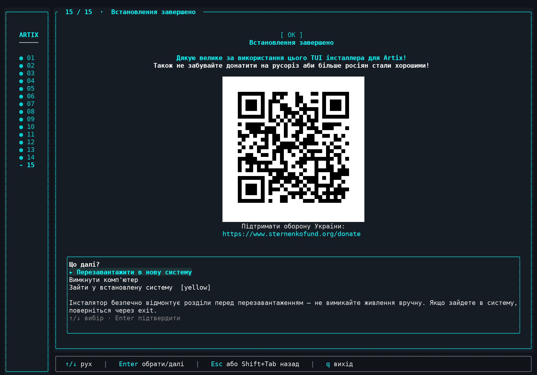This screenshot has width=537, height=375.
Task: Click 'Що далі?' prompt heading
Action: pos(84,265)
